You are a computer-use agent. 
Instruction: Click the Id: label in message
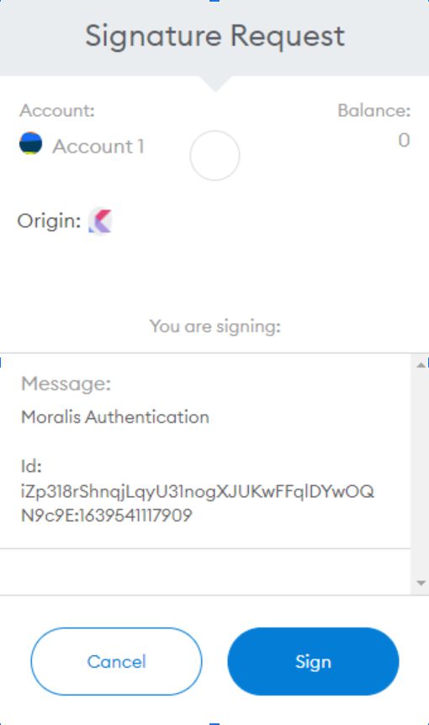pos(31,466)
